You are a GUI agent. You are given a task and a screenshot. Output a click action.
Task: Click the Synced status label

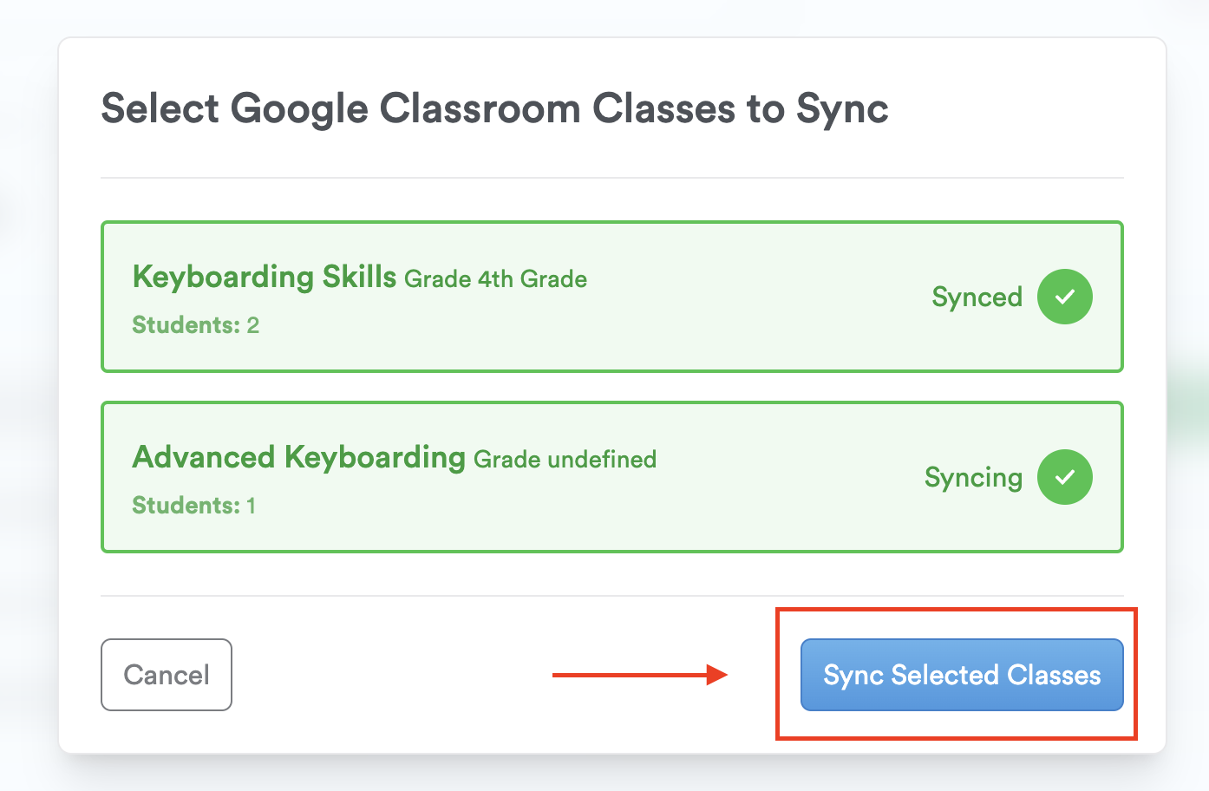coord(977,297)
